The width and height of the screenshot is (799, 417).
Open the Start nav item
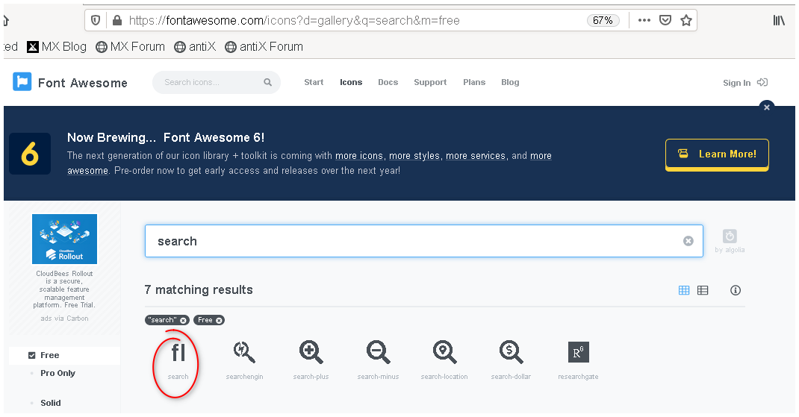tap(314, 83)
